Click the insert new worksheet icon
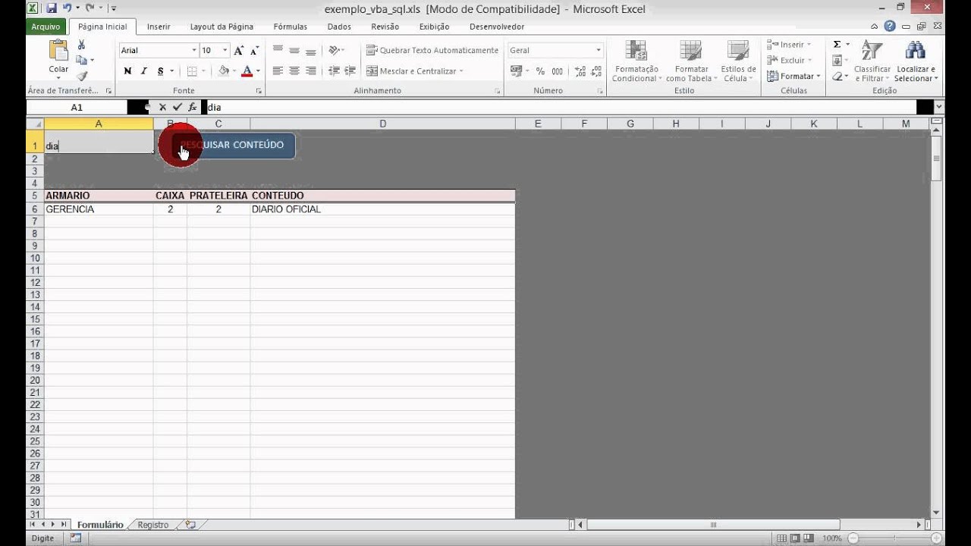 pos(190,525)
